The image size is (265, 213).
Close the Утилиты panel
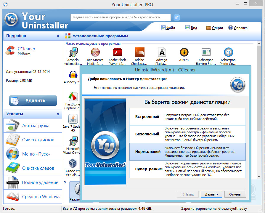tap(58, 114)
